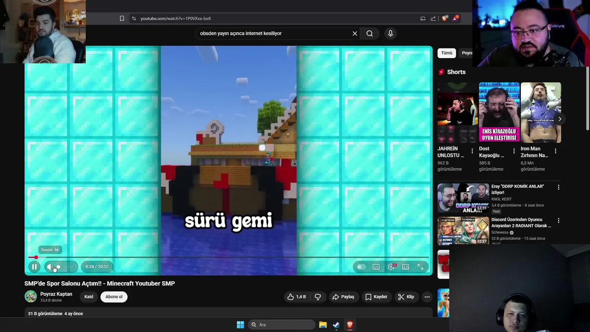Toggle the autoplay switch in the player

point(361,267)
